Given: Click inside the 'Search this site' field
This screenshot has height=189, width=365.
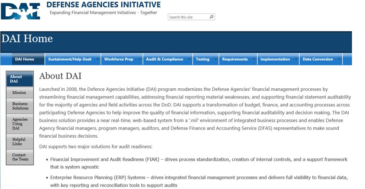Looking at the screenshot, I should point(188,17).
